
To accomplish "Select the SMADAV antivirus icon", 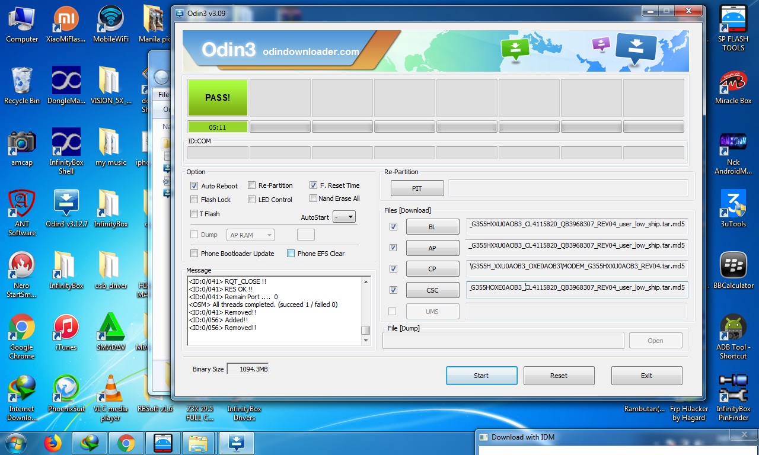I will click(111, 332).
